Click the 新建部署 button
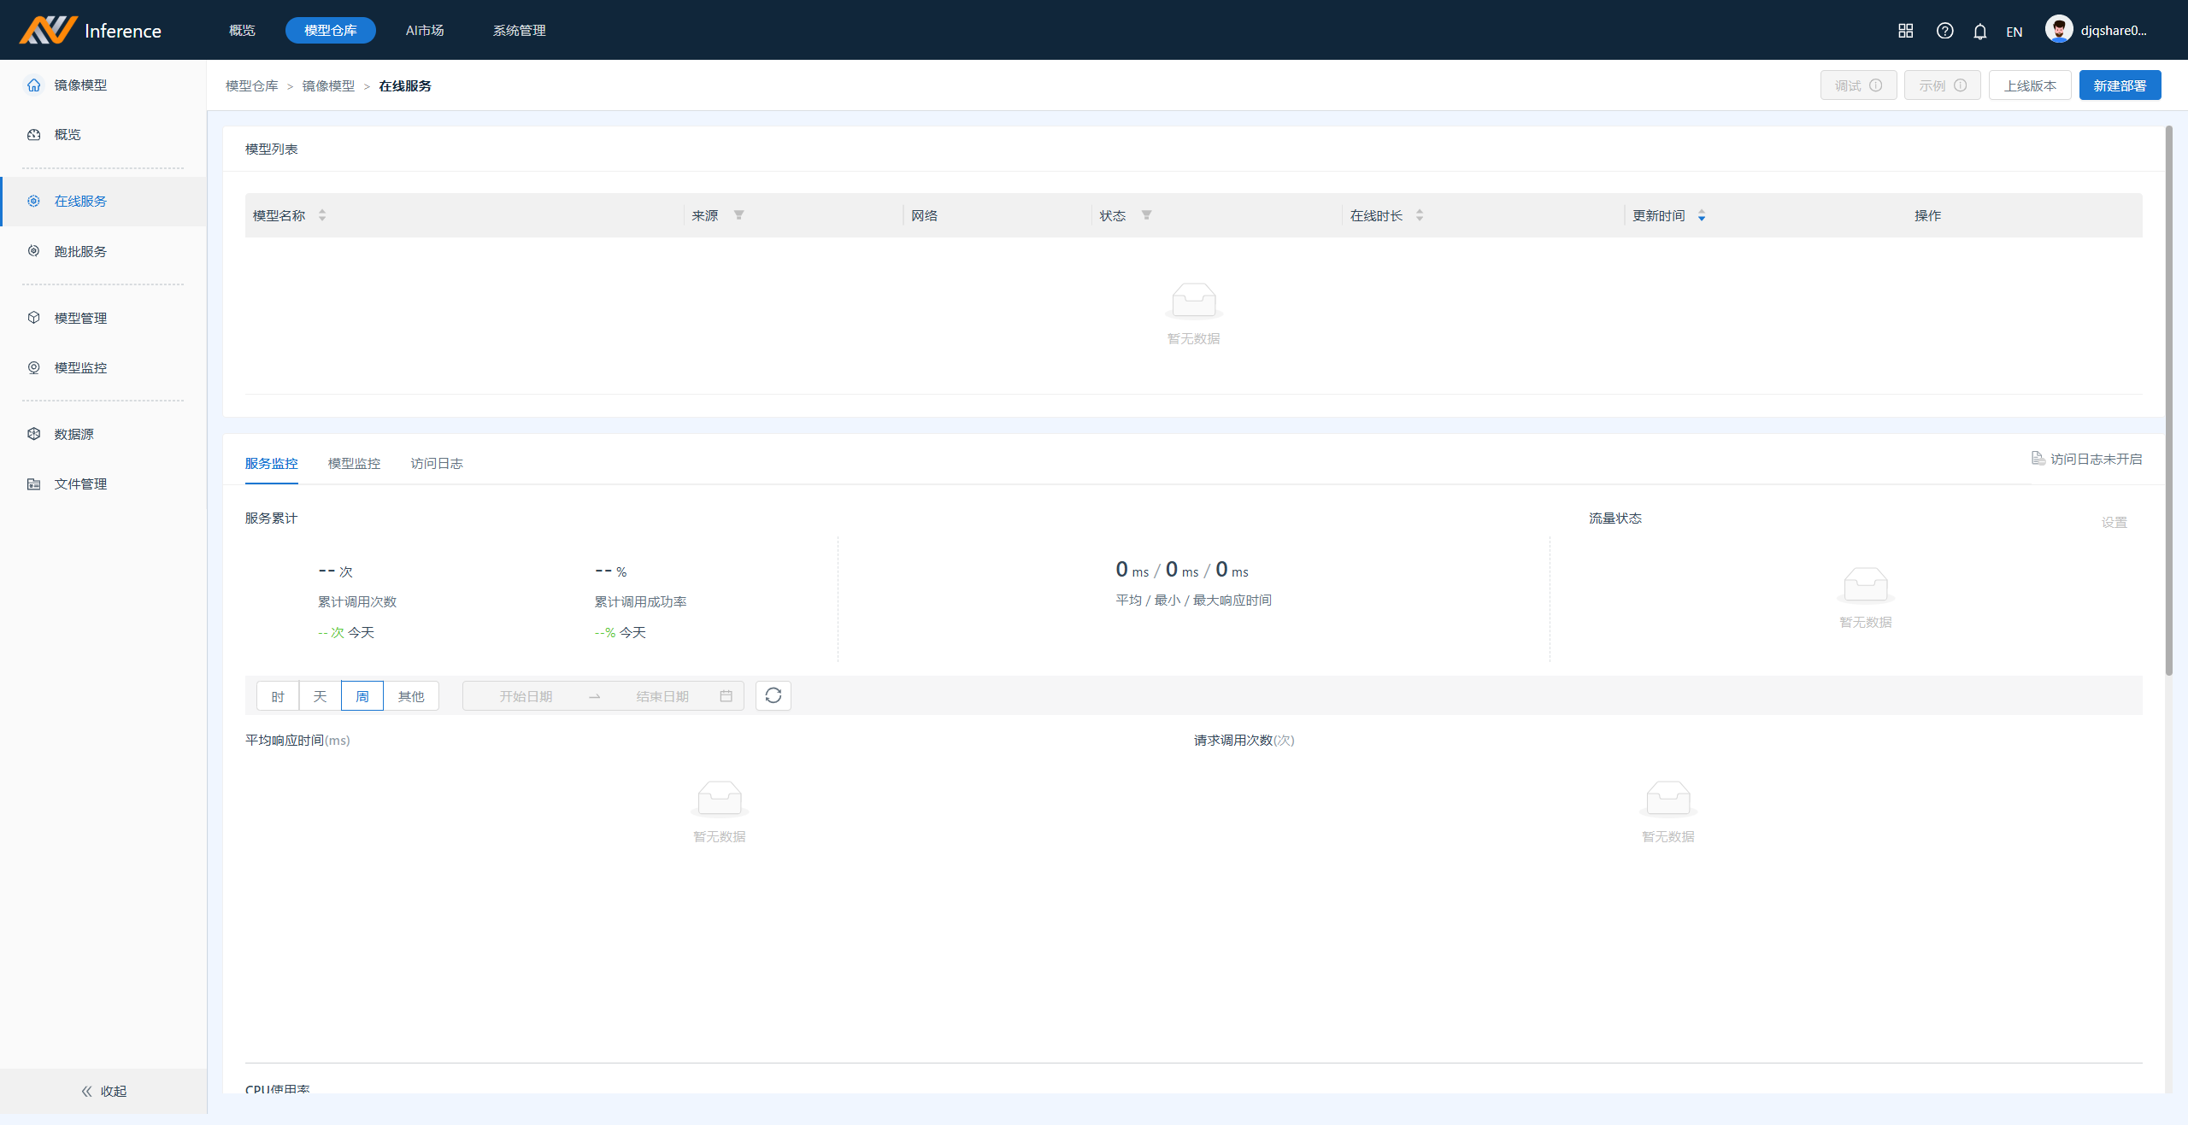 2119,85
